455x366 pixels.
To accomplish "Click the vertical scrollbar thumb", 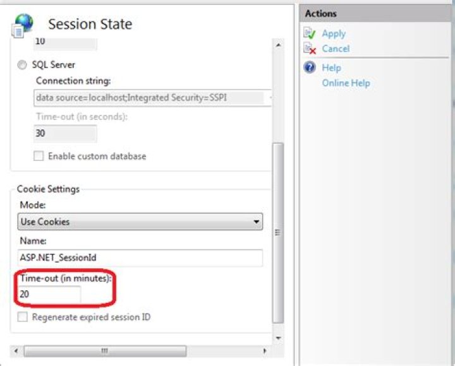I will coord(278,233).
